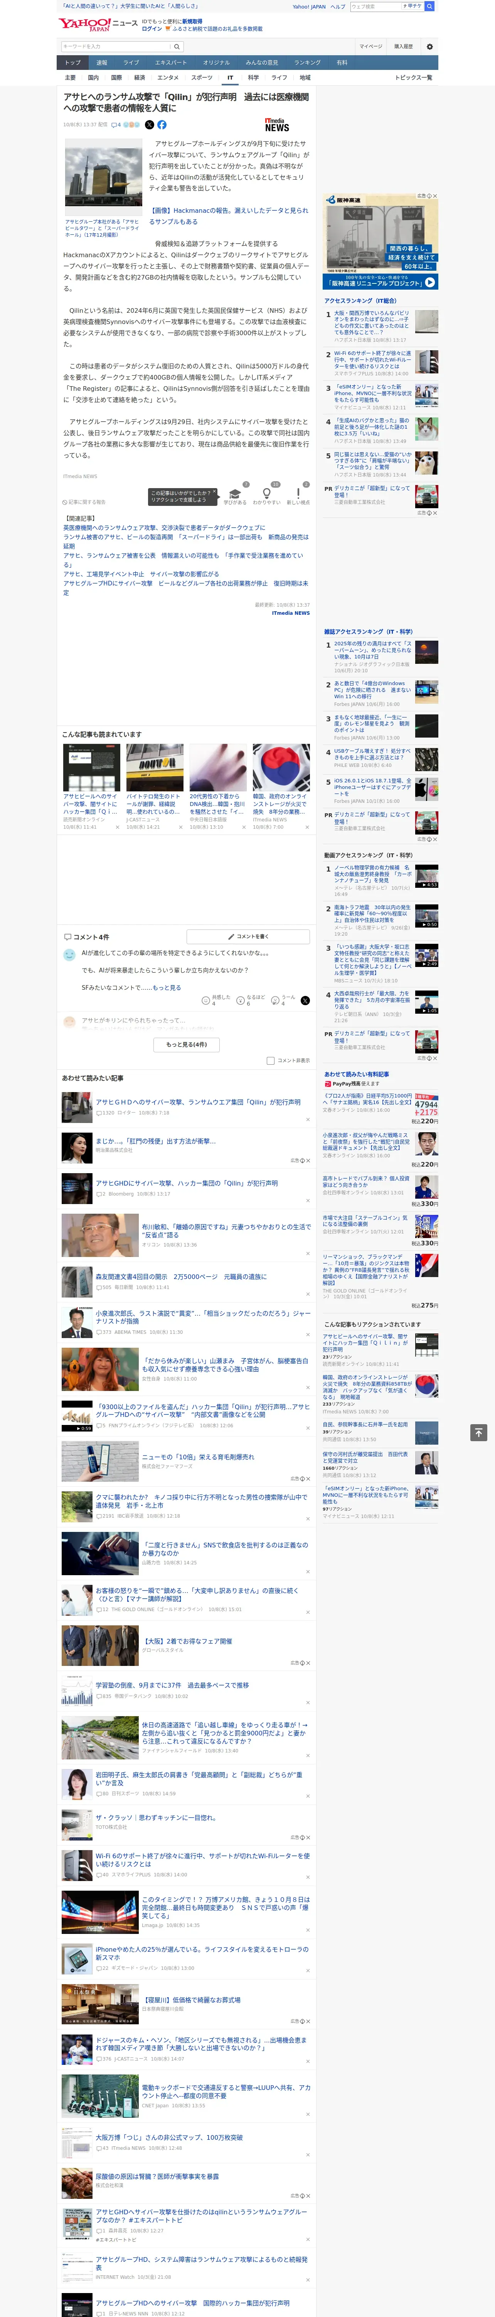Open related link 英医療機関へのランサムウェア攻撃
This screenshot has height=2317, width=495.
(163, 528)
